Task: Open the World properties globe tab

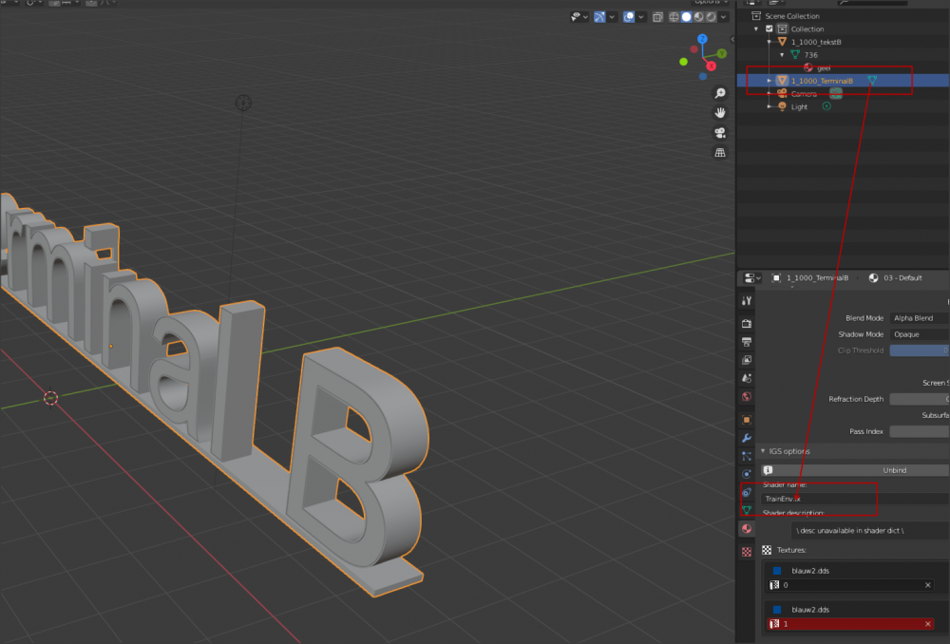Action: click(747, 396)
